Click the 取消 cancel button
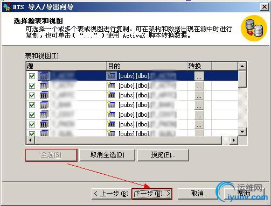The width and height of the screenshot is (271, 206). coord(197,194)
